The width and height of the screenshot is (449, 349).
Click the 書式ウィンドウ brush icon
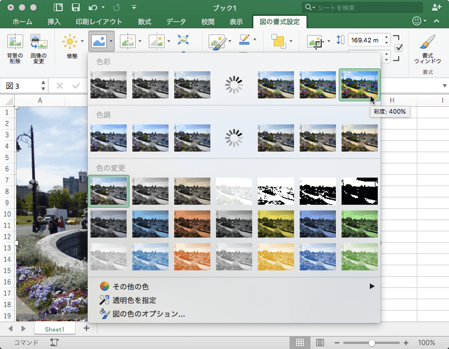(428, 42)
